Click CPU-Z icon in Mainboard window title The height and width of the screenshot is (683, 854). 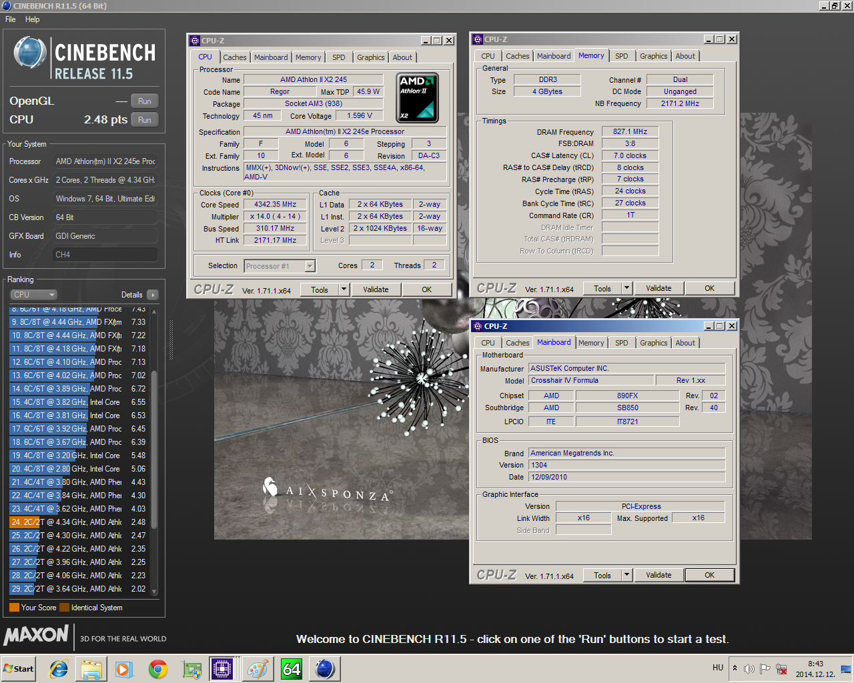pos(478,326)
